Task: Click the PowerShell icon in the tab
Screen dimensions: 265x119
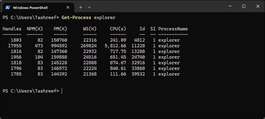Action: (x=8, y=7)
